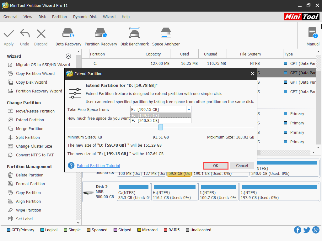Open the Dynamic Disk menu
The image size is (322, 241).
(x=85, y=17)
